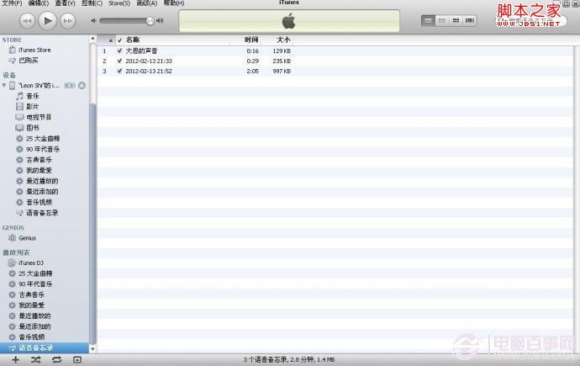Screen dimensions: 580x366
Task: Select 我的最爱 under the device
Action: pos(39,170)
